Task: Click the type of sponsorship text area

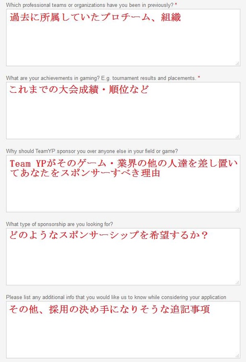Action: [x=123, y=257]
